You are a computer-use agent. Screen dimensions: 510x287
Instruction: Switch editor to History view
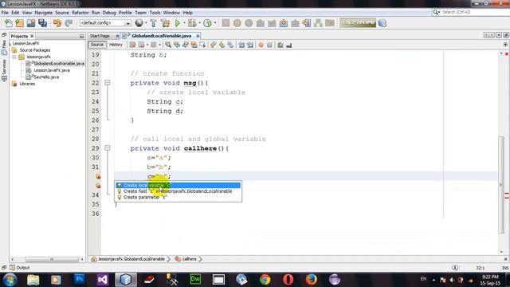[x=116, y=45]
